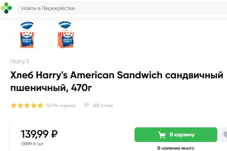This screenshot has width=227, height=151.
Task: Open the 681 отзыв reviews link
Action: coord(102,105)
